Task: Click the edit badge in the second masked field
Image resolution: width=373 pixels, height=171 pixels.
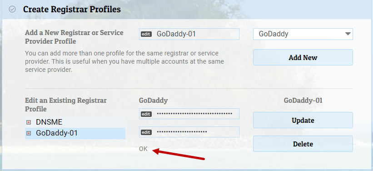Action: pos(146,132)
